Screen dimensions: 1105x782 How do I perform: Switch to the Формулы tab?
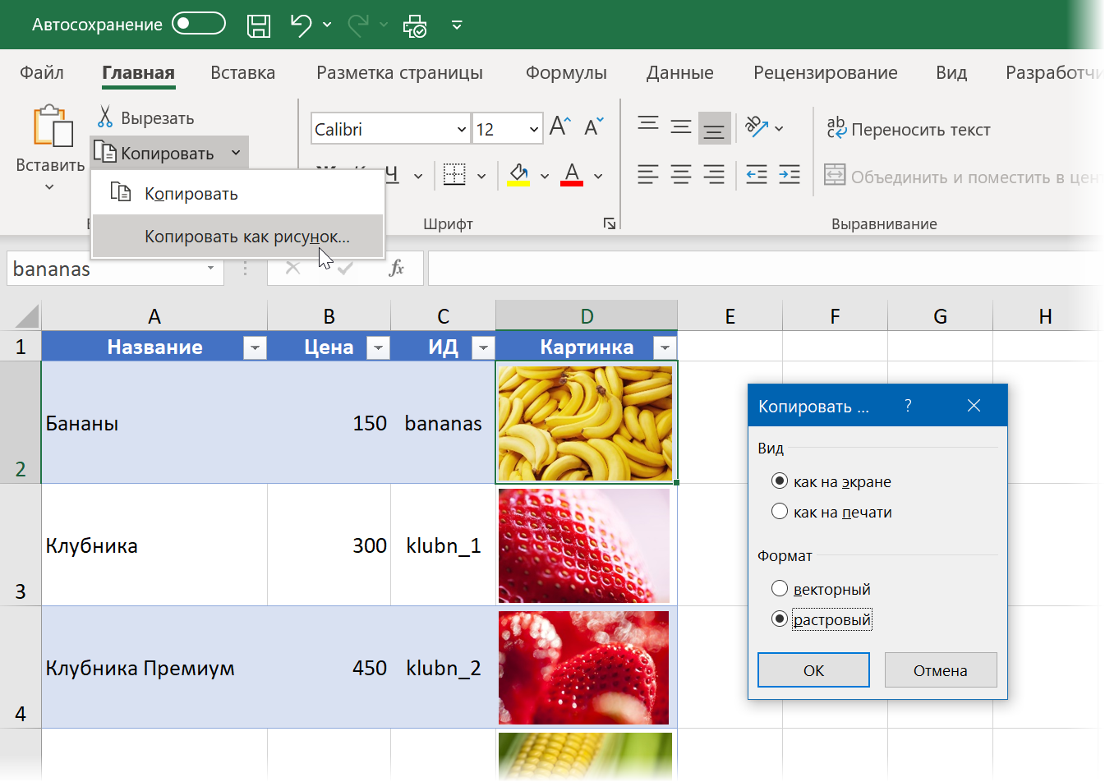pyautogui.click(x=566, y=72)
